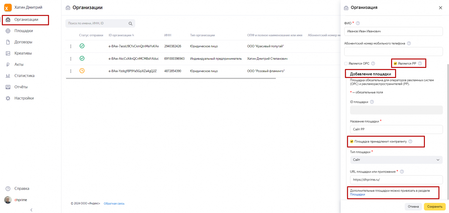449x213 pixels.
Task: Focus the mobile phone number field
Action: [393, 52]
